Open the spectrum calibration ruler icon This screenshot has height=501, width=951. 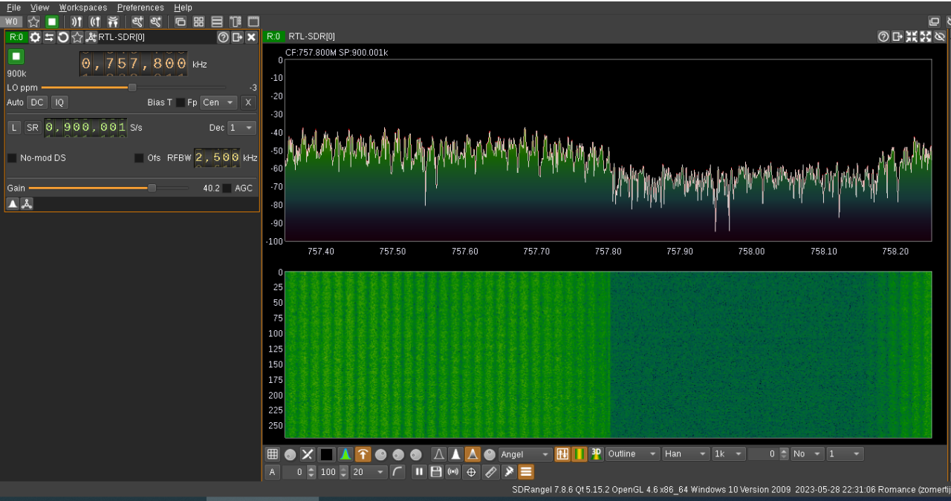point(490,472)
